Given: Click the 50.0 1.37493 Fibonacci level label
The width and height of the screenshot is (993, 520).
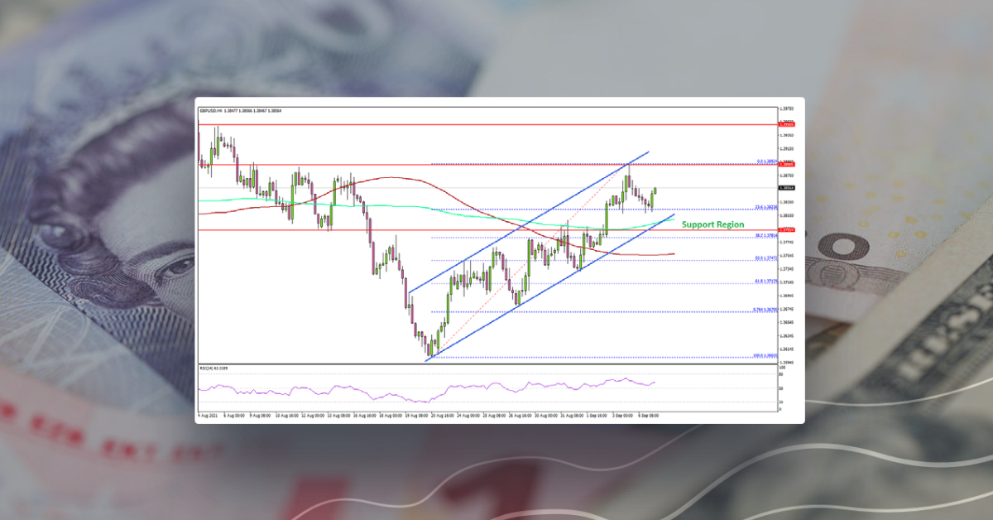Looking at the screenshot, I should [x=768, y=258].
